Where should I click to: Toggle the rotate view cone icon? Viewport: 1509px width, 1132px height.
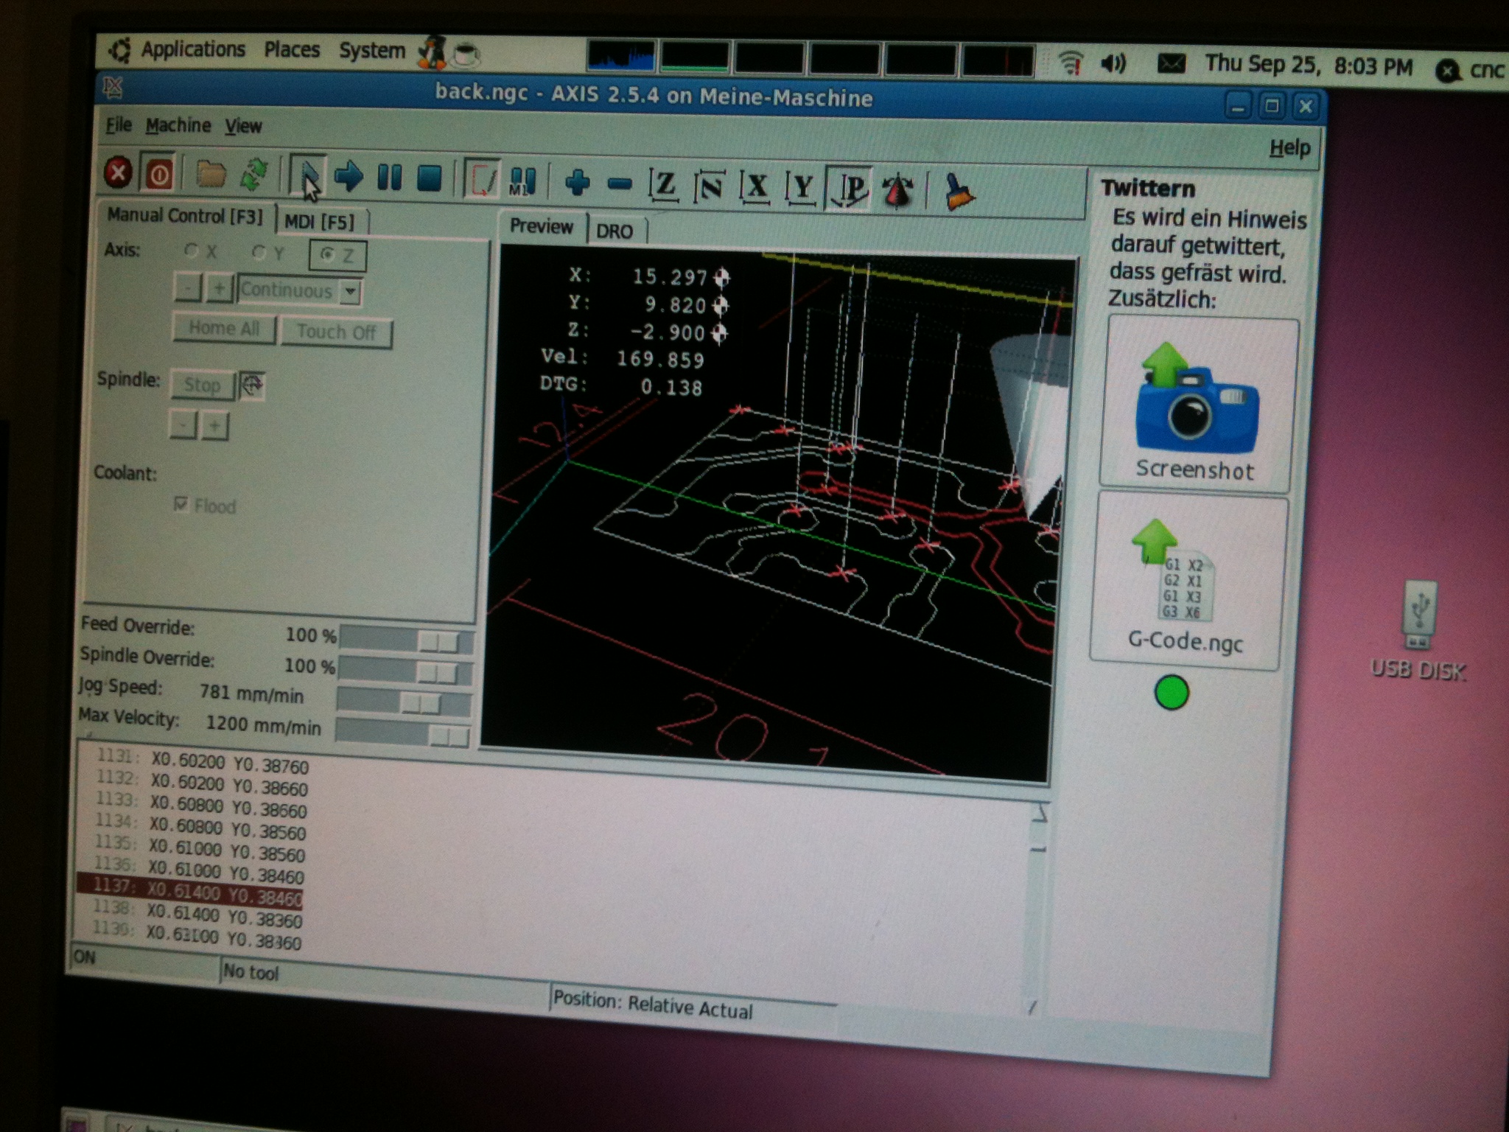tap(897, 191)
